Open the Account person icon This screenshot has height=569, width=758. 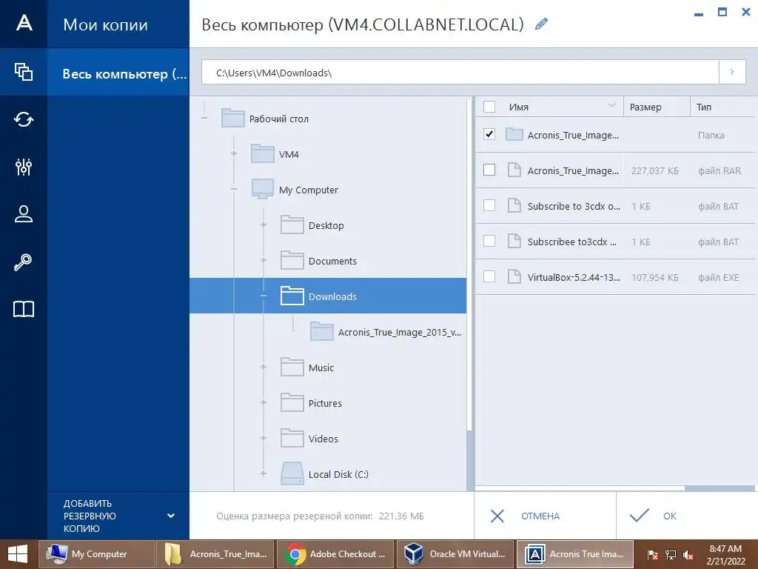23,214
